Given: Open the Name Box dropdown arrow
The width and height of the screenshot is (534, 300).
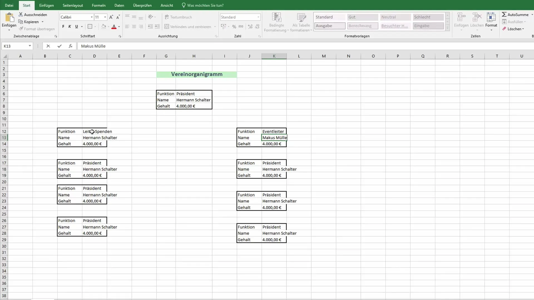Looking at the screenshot, I should [30, 46].
